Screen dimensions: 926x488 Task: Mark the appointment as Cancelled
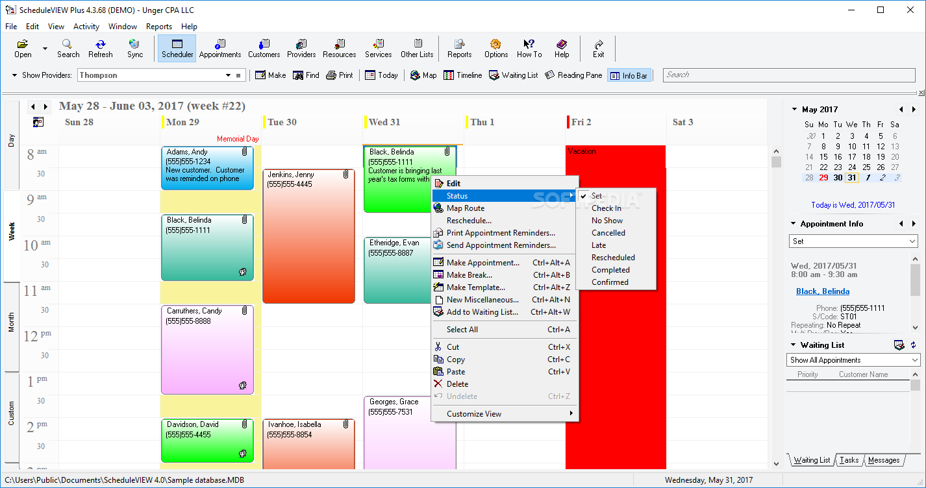click(x=608, y=233)
